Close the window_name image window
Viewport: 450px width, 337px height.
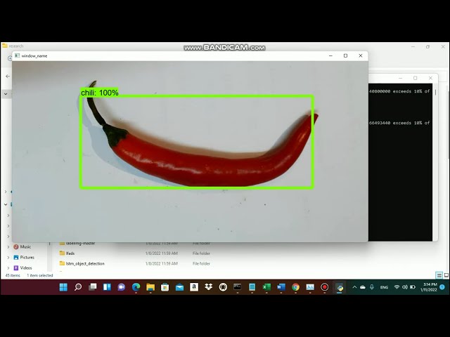[361, 55]
